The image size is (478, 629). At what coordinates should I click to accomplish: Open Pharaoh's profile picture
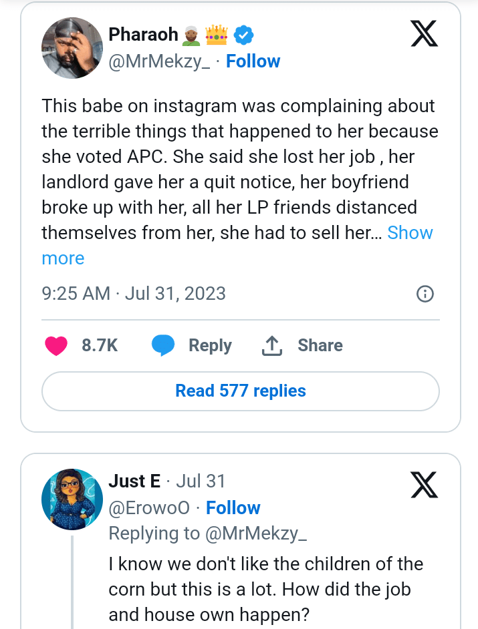pyautogui.click(x=70, y=48)
